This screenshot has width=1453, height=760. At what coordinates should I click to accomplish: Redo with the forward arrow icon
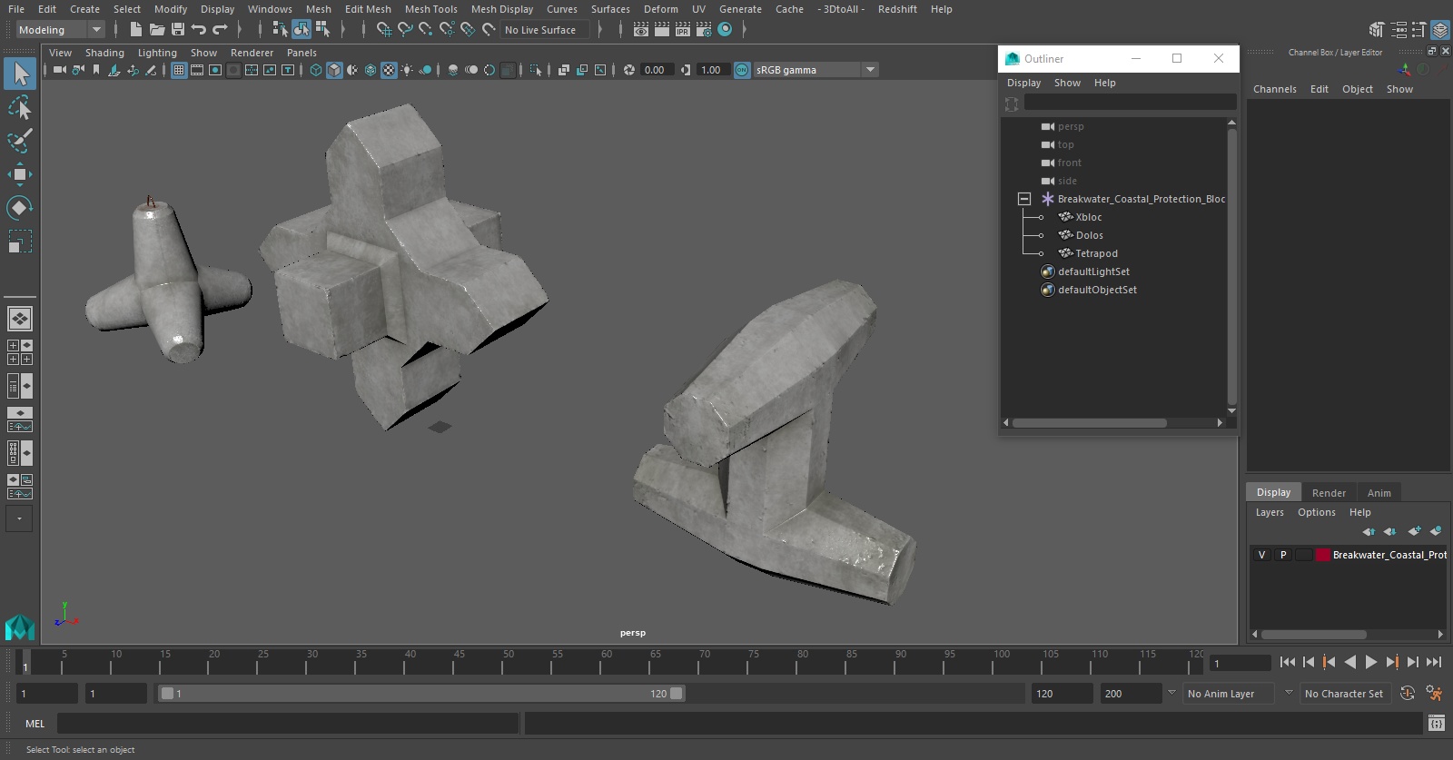click(220, 30)
